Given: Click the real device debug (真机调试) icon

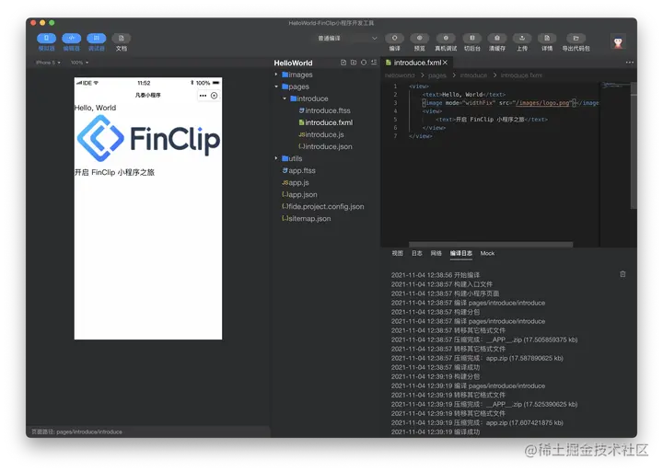Looking at the screenshot, I should pyautogui.click(x=446, y=39).
